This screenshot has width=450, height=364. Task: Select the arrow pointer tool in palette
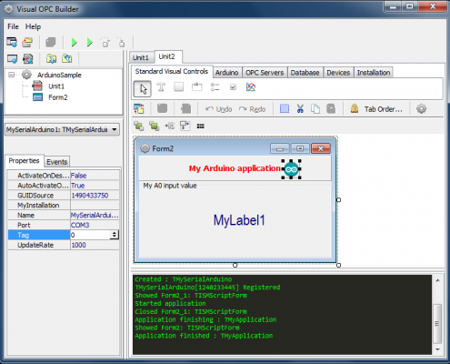pyautogui.click(x=143, y=88)
